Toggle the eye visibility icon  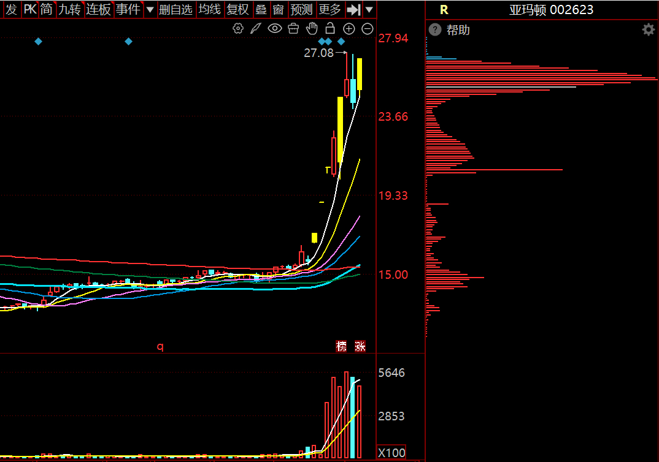click(275, 29)
